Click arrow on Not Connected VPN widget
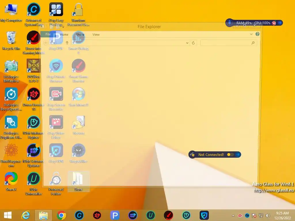The width and height of the screenshot is (295, 221). point(238,155)
